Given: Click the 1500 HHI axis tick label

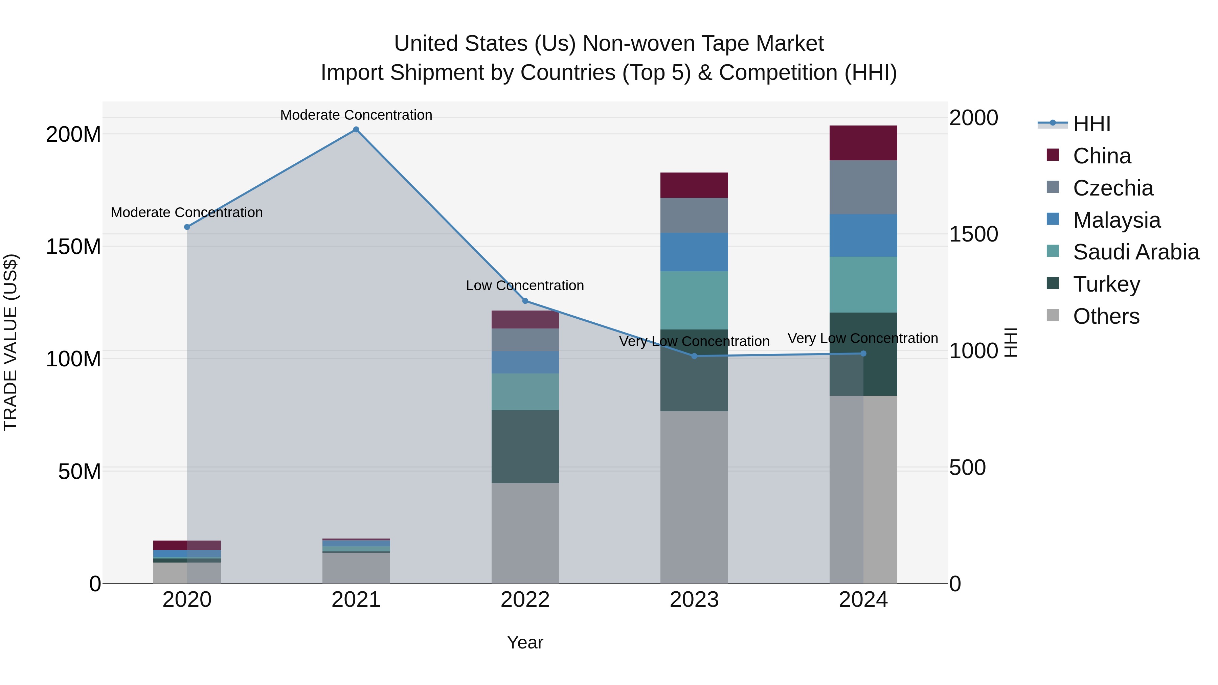Looking at the screenshot, I should 974,234.
